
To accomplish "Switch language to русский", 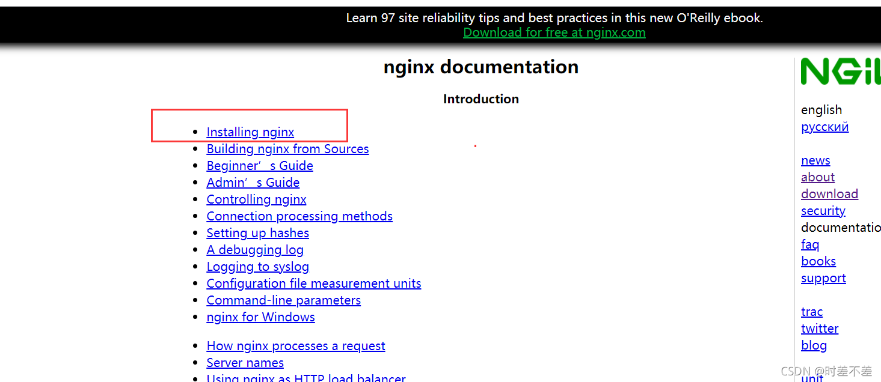I will pyautogui.click(x=824, y=127).
